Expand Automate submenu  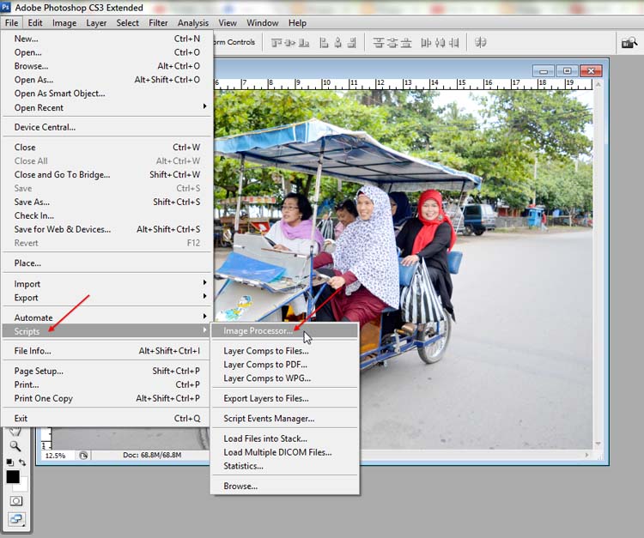pos(106,317)
